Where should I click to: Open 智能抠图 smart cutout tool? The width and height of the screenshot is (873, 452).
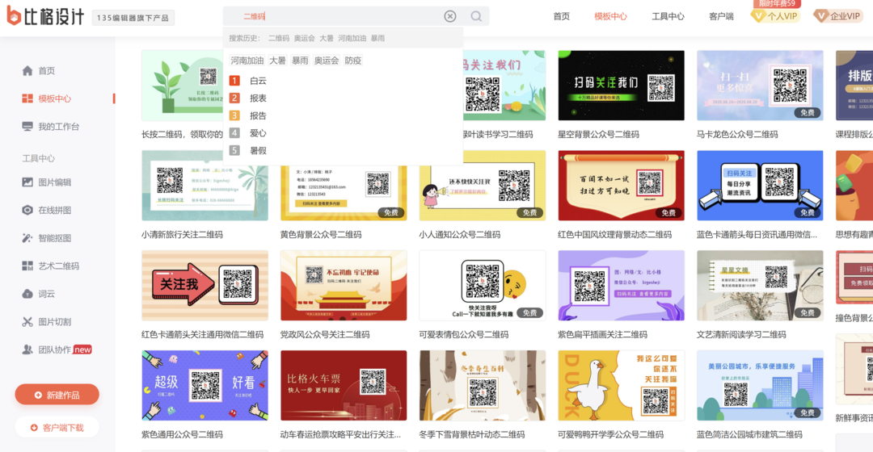pyautogui.click(x=54, y=238)
